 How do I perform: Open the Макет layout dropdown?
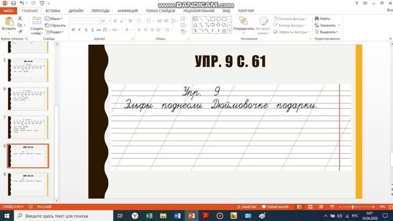point(53,18)
